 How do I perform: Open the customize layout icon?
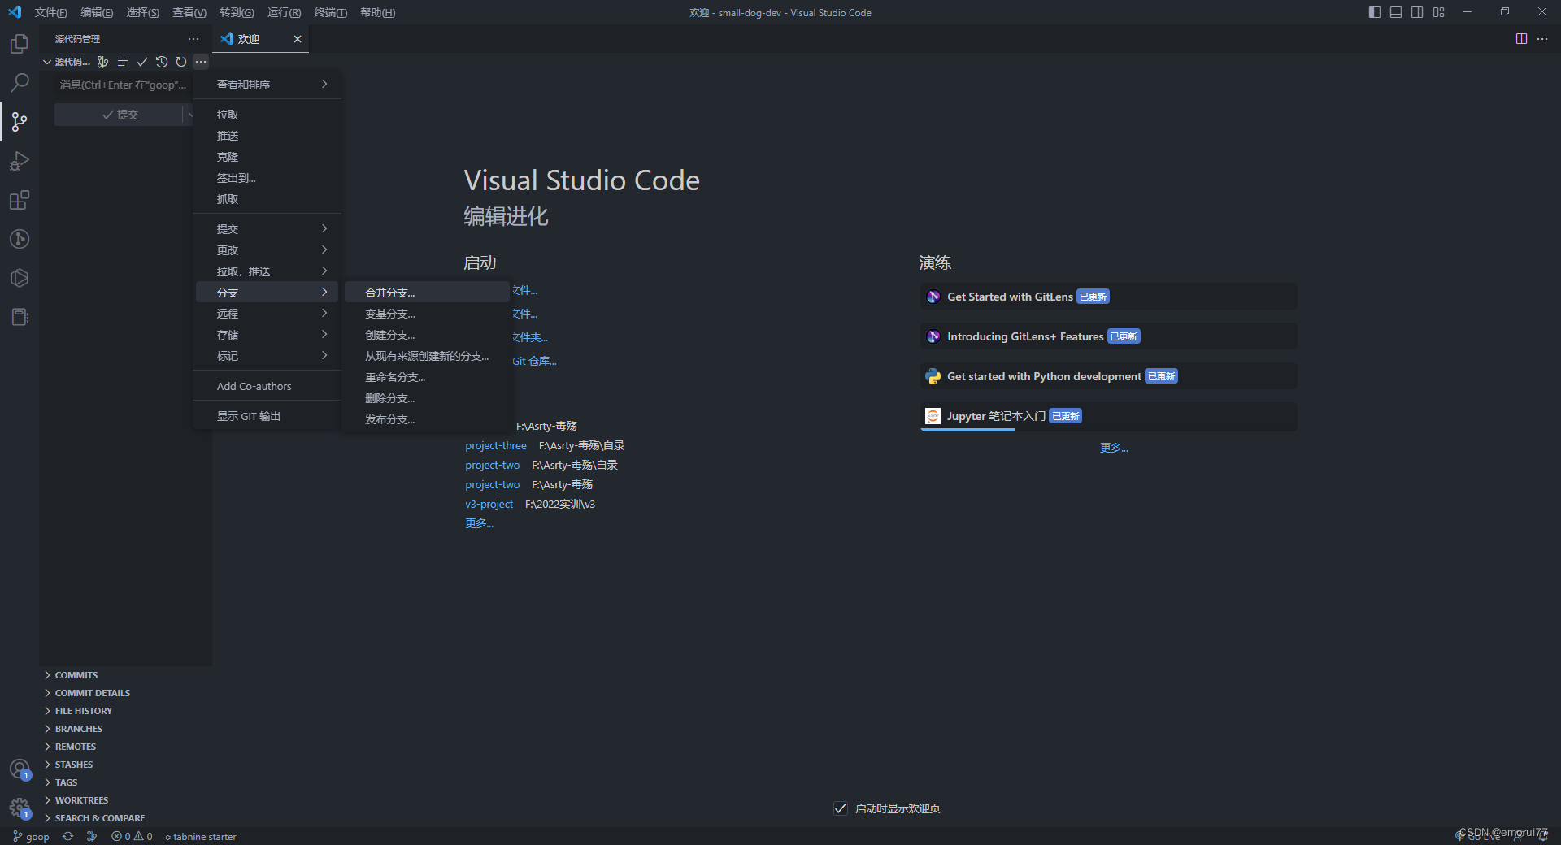click(x=1439, y=12)
